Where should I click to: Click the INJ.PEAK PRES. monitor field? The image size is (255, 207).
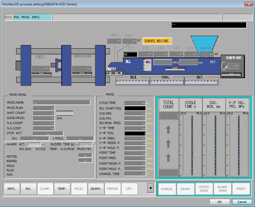pyautogui.click(x=135, y=123)
